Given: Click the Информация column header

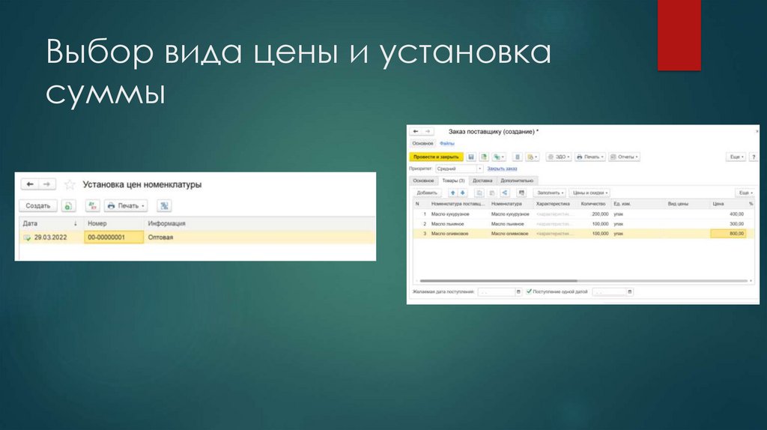Looking at the screenshot, I should [x=259, y=223].
